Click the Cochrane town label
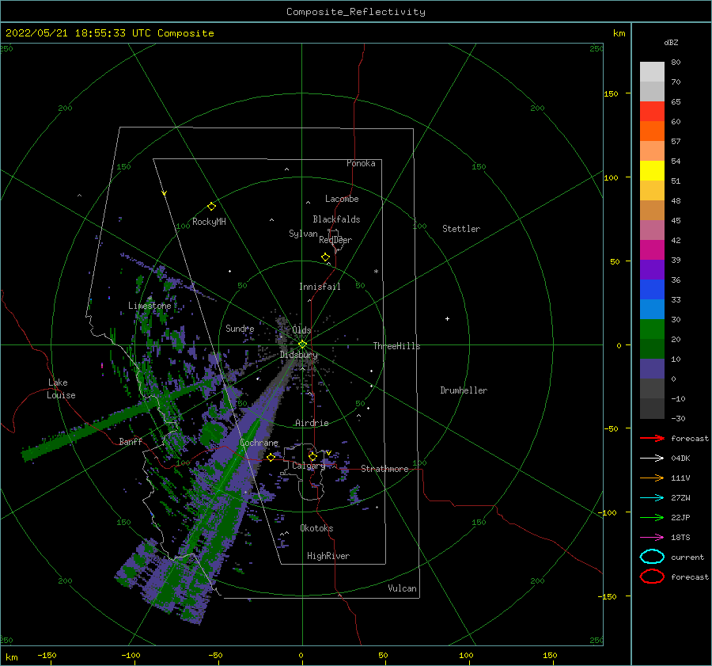This screenshot has height=666, width=712. coord(259,443)
